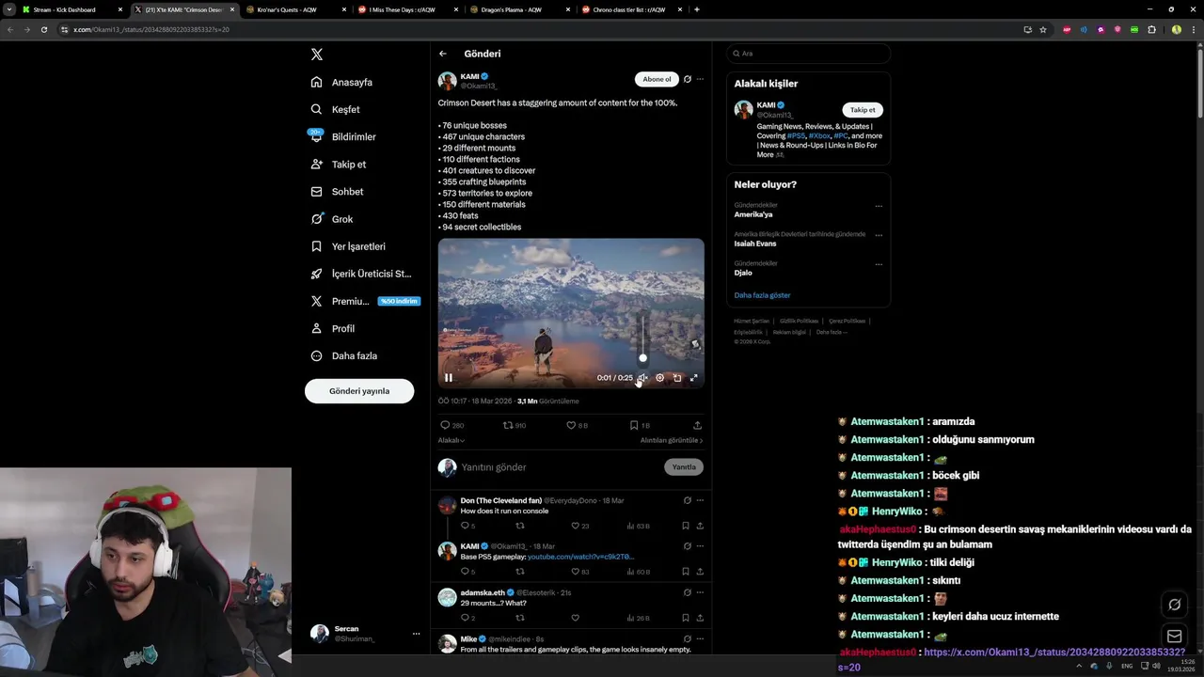Like adamska.eth's reply
Viewport: 1204px width, 677px height.
575,618
